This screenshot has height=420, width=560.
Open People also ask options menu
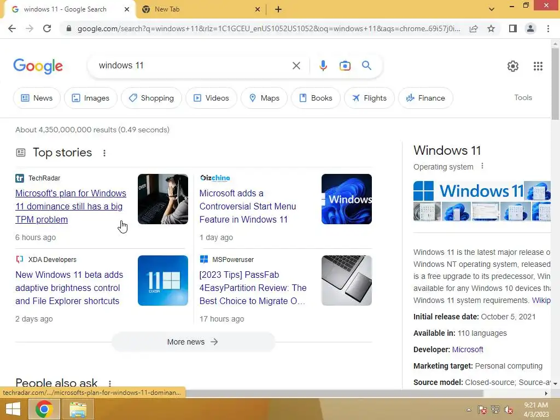tap(109, 383)
